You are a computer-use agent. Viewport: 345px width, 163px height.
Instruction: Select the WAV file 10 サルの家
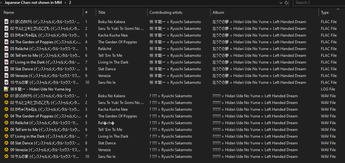click(x=42, y=157)
